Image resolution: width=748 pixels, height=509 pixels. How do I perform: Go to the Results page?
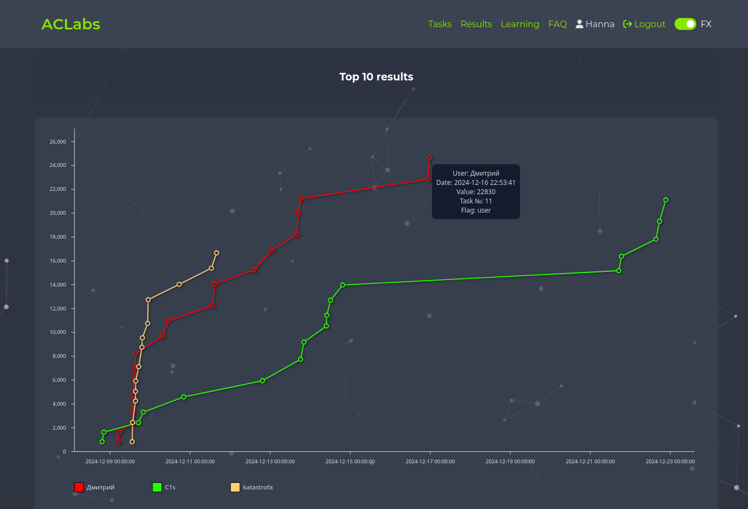[x=476, y=24]
